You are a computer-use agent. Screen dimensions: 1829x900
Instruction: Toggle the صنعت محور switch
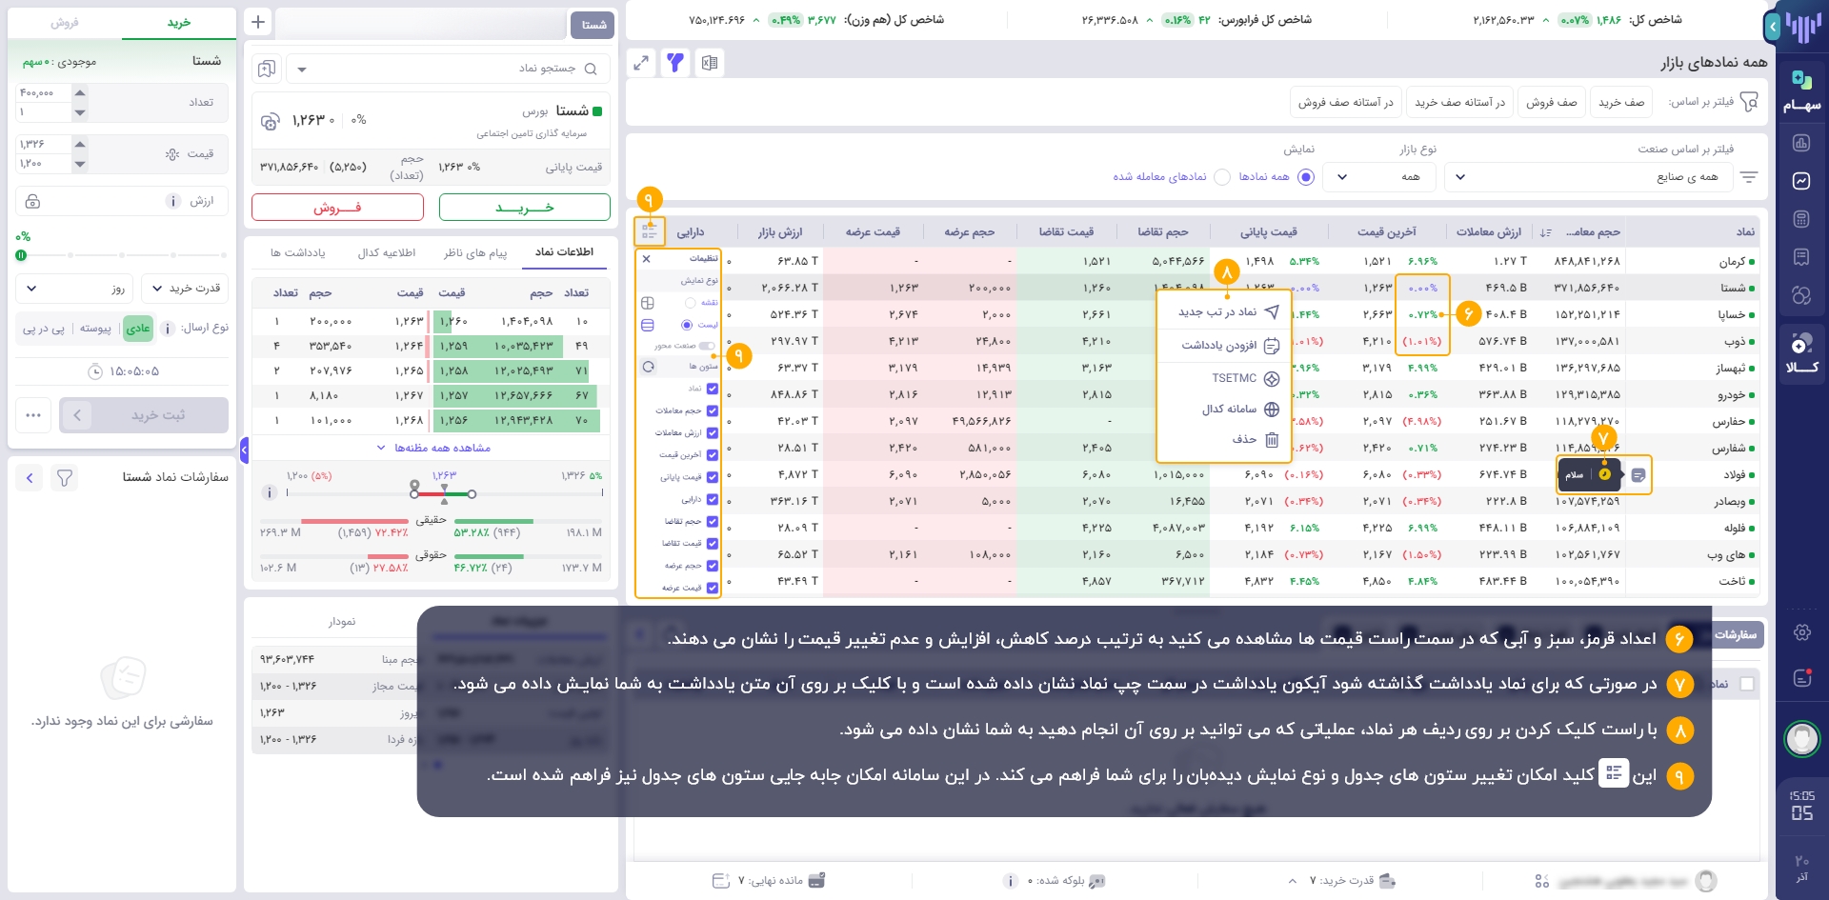(706, 346)
